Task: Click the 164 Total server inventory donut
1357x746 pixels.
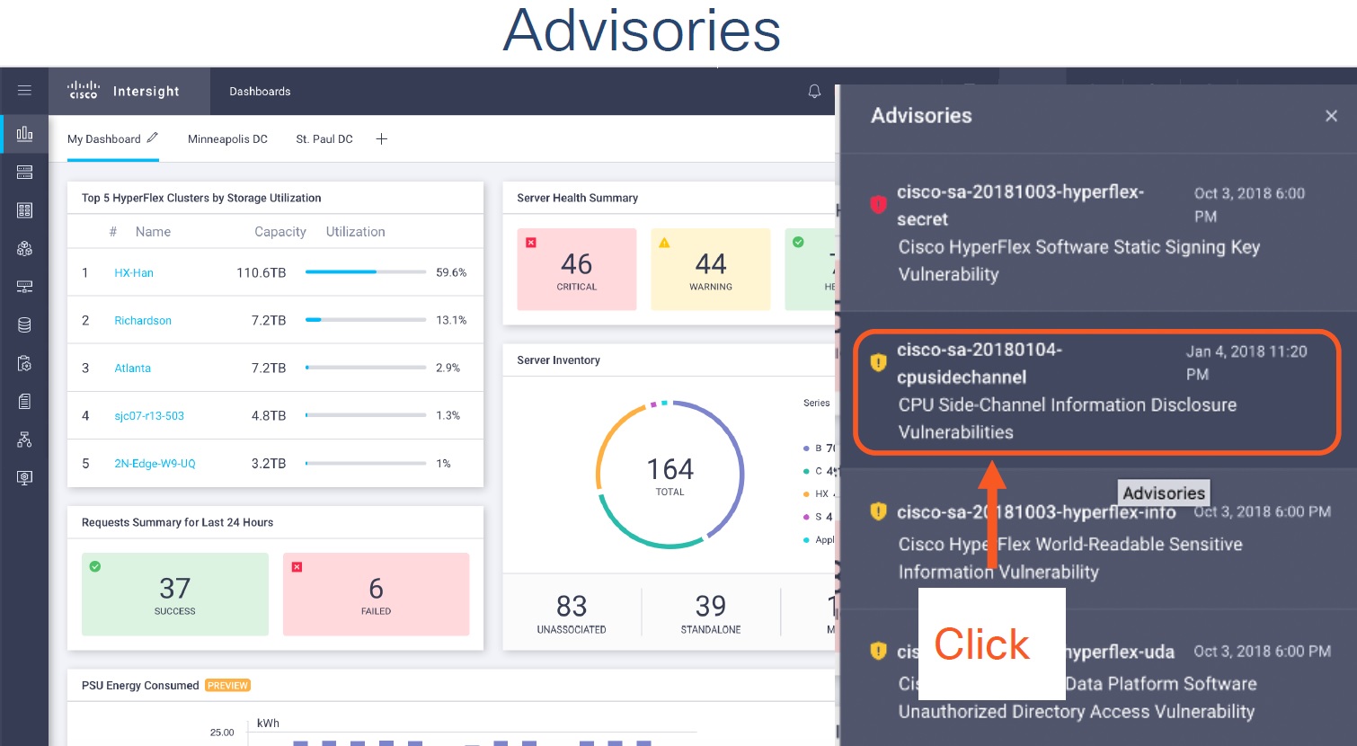Action: coord(670,475)
